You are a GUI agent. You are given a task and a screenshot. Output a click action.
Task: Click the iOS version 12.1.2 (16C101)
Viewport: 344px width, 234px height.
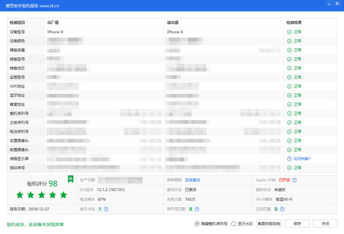(x=111, y=190)
